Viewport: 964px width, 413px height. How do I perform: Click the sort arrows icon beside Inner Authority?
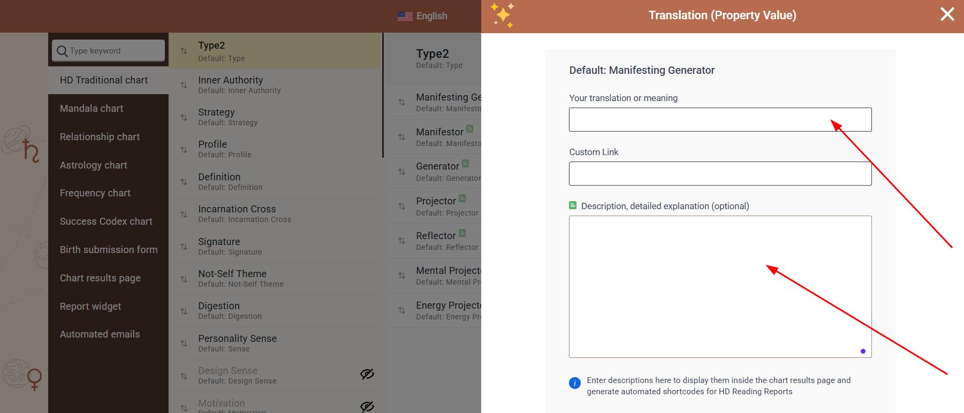[184, 85]
